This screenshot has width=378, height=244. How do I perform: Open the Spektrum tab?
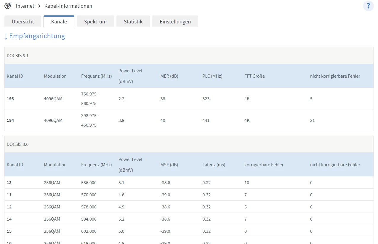95,22
